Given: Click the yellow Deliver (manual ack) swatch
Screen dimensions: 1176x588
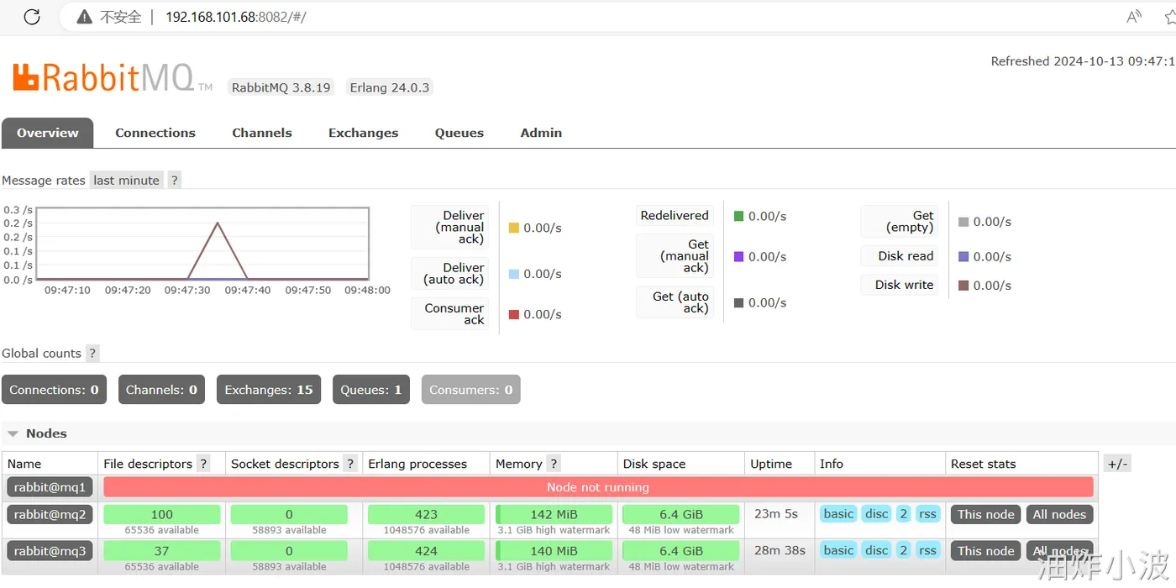Looking at the screenshot, I should [514, 228].
